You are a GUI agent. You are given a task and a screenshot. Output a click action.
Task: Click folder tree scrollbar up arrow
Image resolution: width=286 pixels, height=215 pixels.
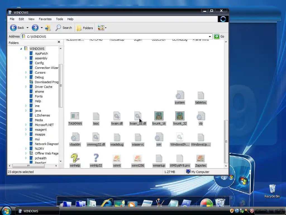pyautogui.click(x=61, y=48)
